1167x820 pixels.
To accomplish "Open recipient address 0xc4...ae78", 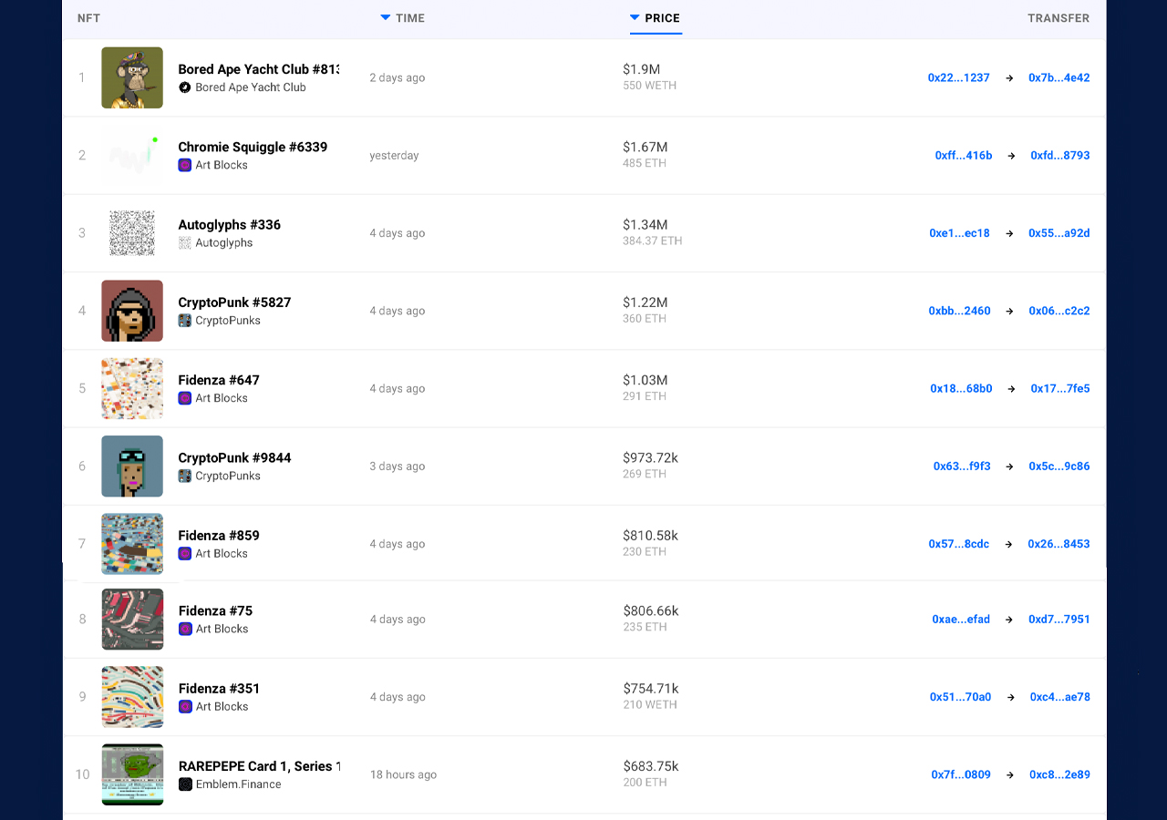I will tap(1060, 697).
